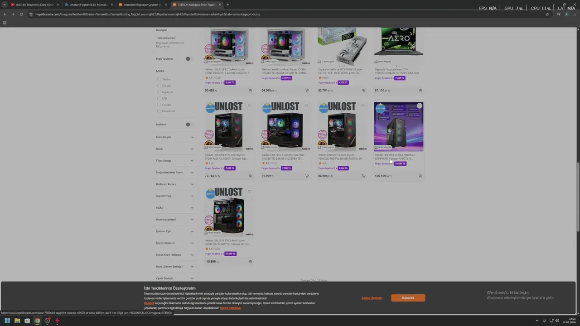Show hidden system tray icons
Image resolution: width=580 pixels, height=326 pixels.
point(537,321)
